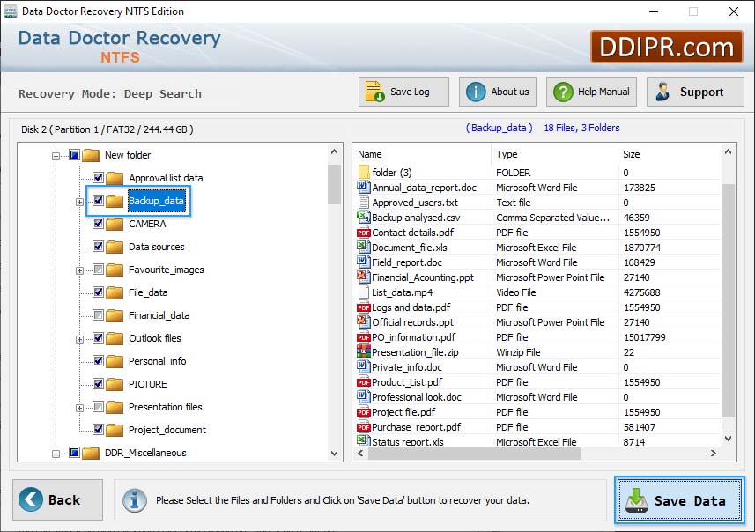Viewport: 755px width, 532px height.
Task: Select the File_data folder in tree
Action: 148,292
